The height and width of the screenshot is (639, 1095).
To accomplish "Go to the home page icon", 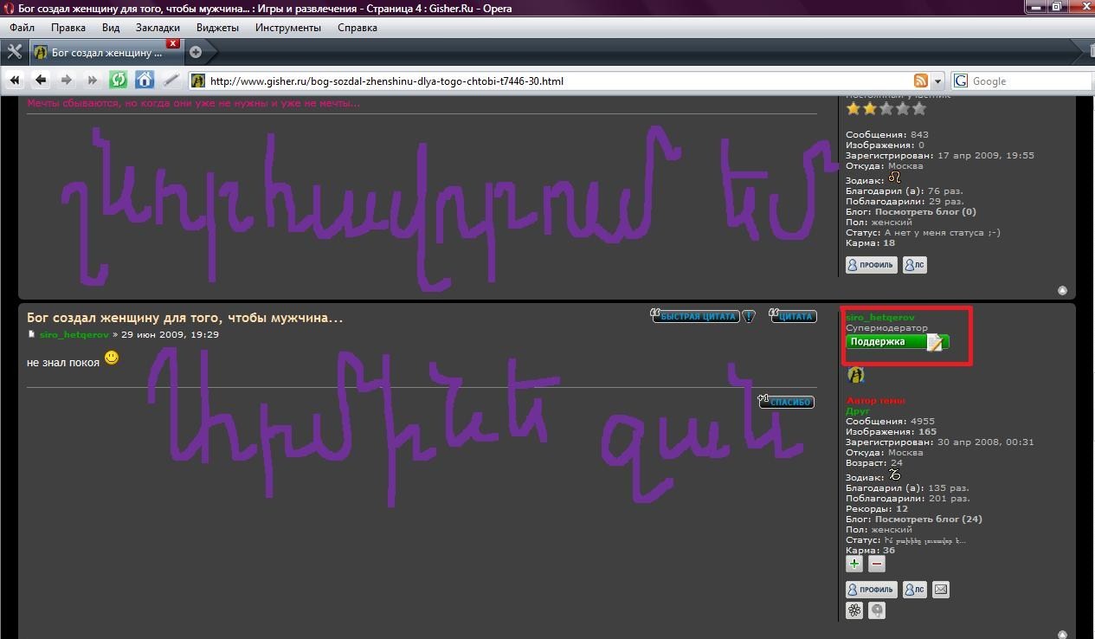I will (x=145, y=81).
